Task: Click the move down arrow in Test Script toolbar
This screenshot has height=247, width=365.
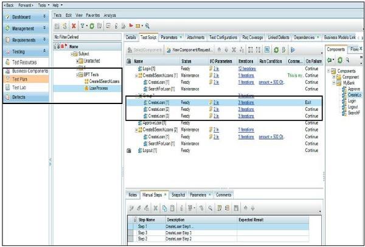Action: [x=226, y=50]
